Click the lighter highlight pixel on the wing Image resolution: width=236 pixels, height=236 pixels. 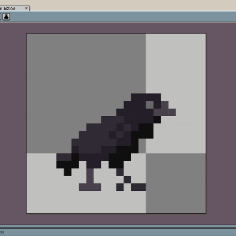127,127
